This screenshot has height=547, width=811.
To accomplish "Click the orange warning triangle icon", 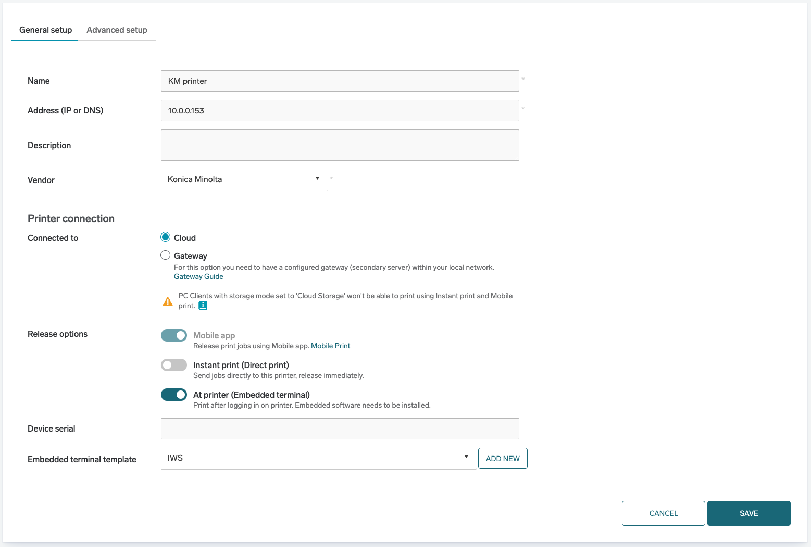I will click(168, 302).
